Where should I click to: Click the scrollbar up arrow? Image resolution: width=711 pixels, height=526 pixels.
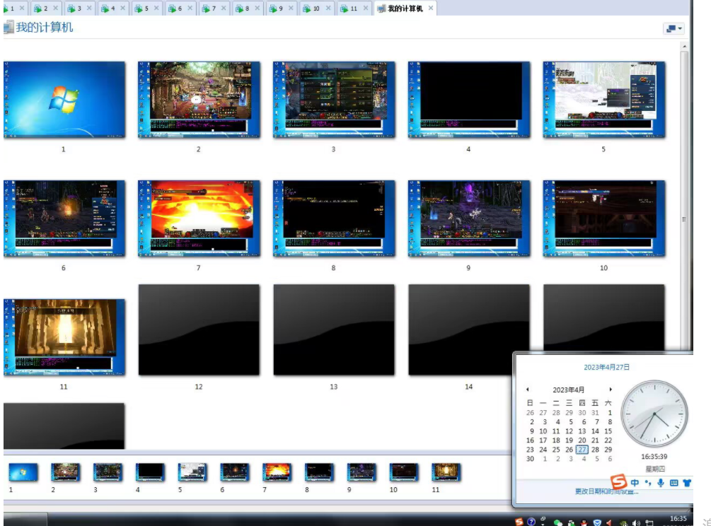[x=684, y=47]
